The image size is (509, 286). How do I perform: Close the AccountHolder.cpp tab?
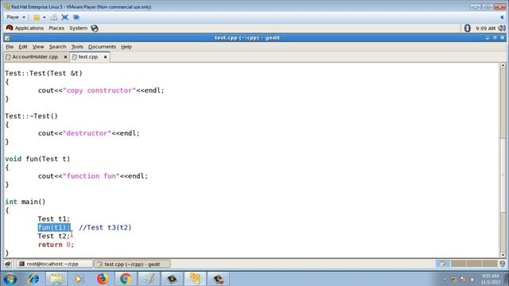tap(65, 56)
